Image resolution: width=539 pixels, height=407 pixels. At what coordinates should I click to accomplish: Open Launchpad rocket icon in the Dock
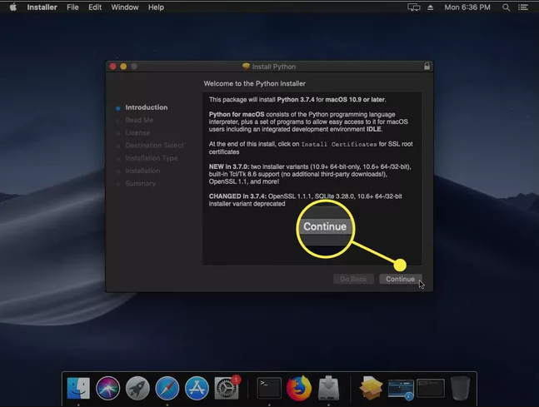point(137,388)
